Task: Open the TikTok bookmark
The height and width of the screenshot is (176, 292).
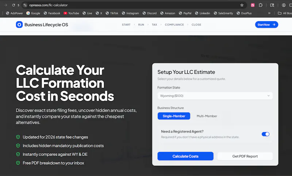Action: [112, 13]
